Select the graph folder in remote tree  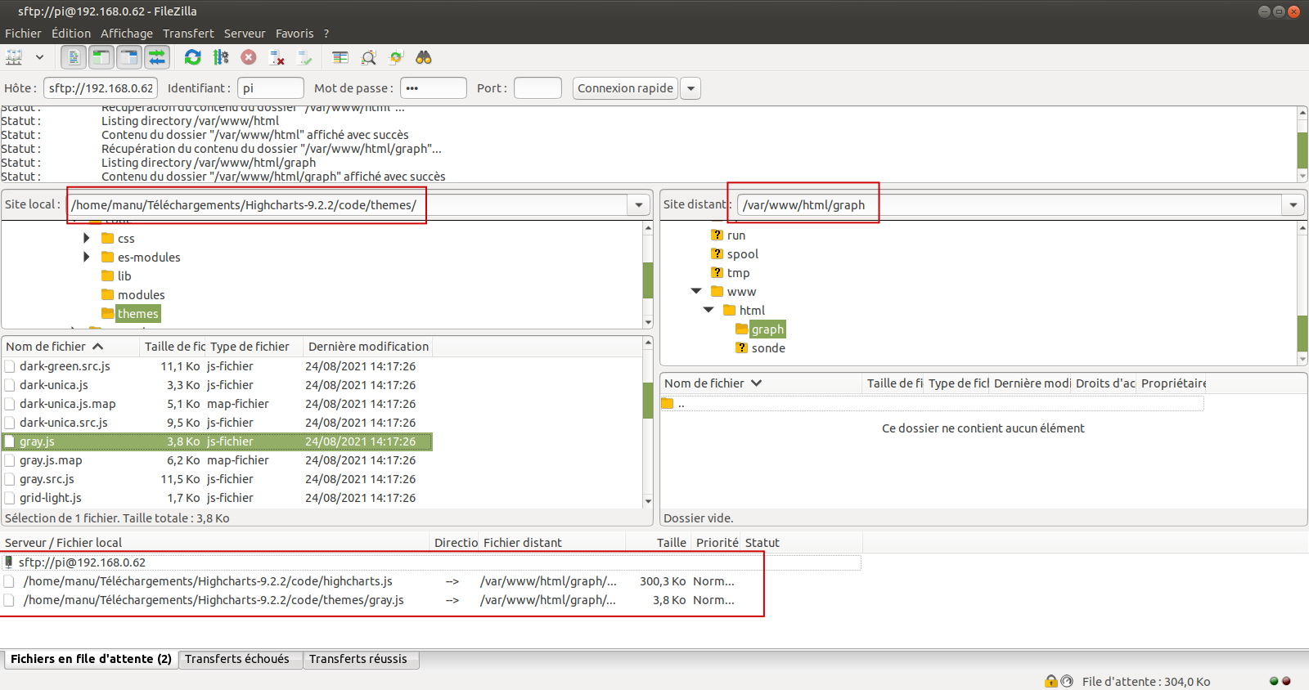[x=767, y=329]
